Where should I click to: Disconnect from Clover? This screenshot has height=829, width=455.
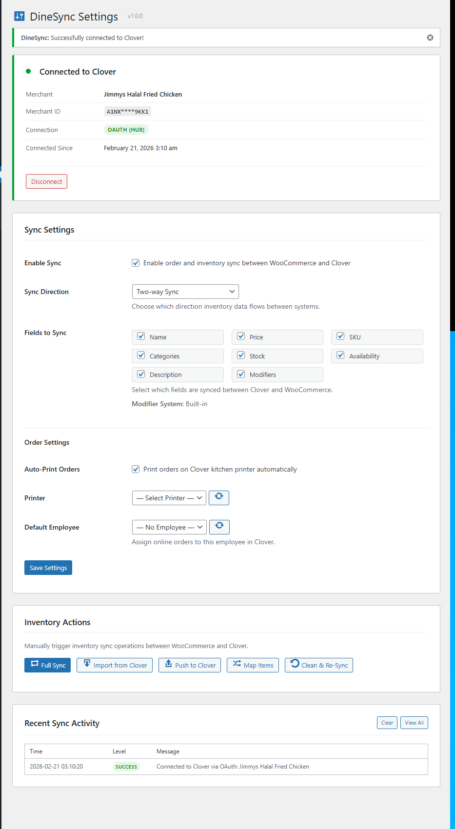(x=46, y=181)
